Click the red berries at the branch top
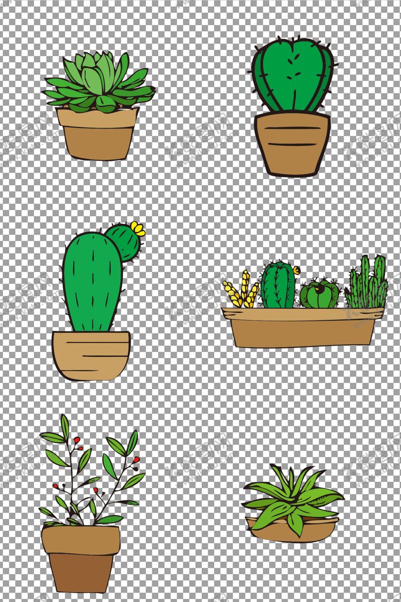401x602 pixels. point(77,441)
